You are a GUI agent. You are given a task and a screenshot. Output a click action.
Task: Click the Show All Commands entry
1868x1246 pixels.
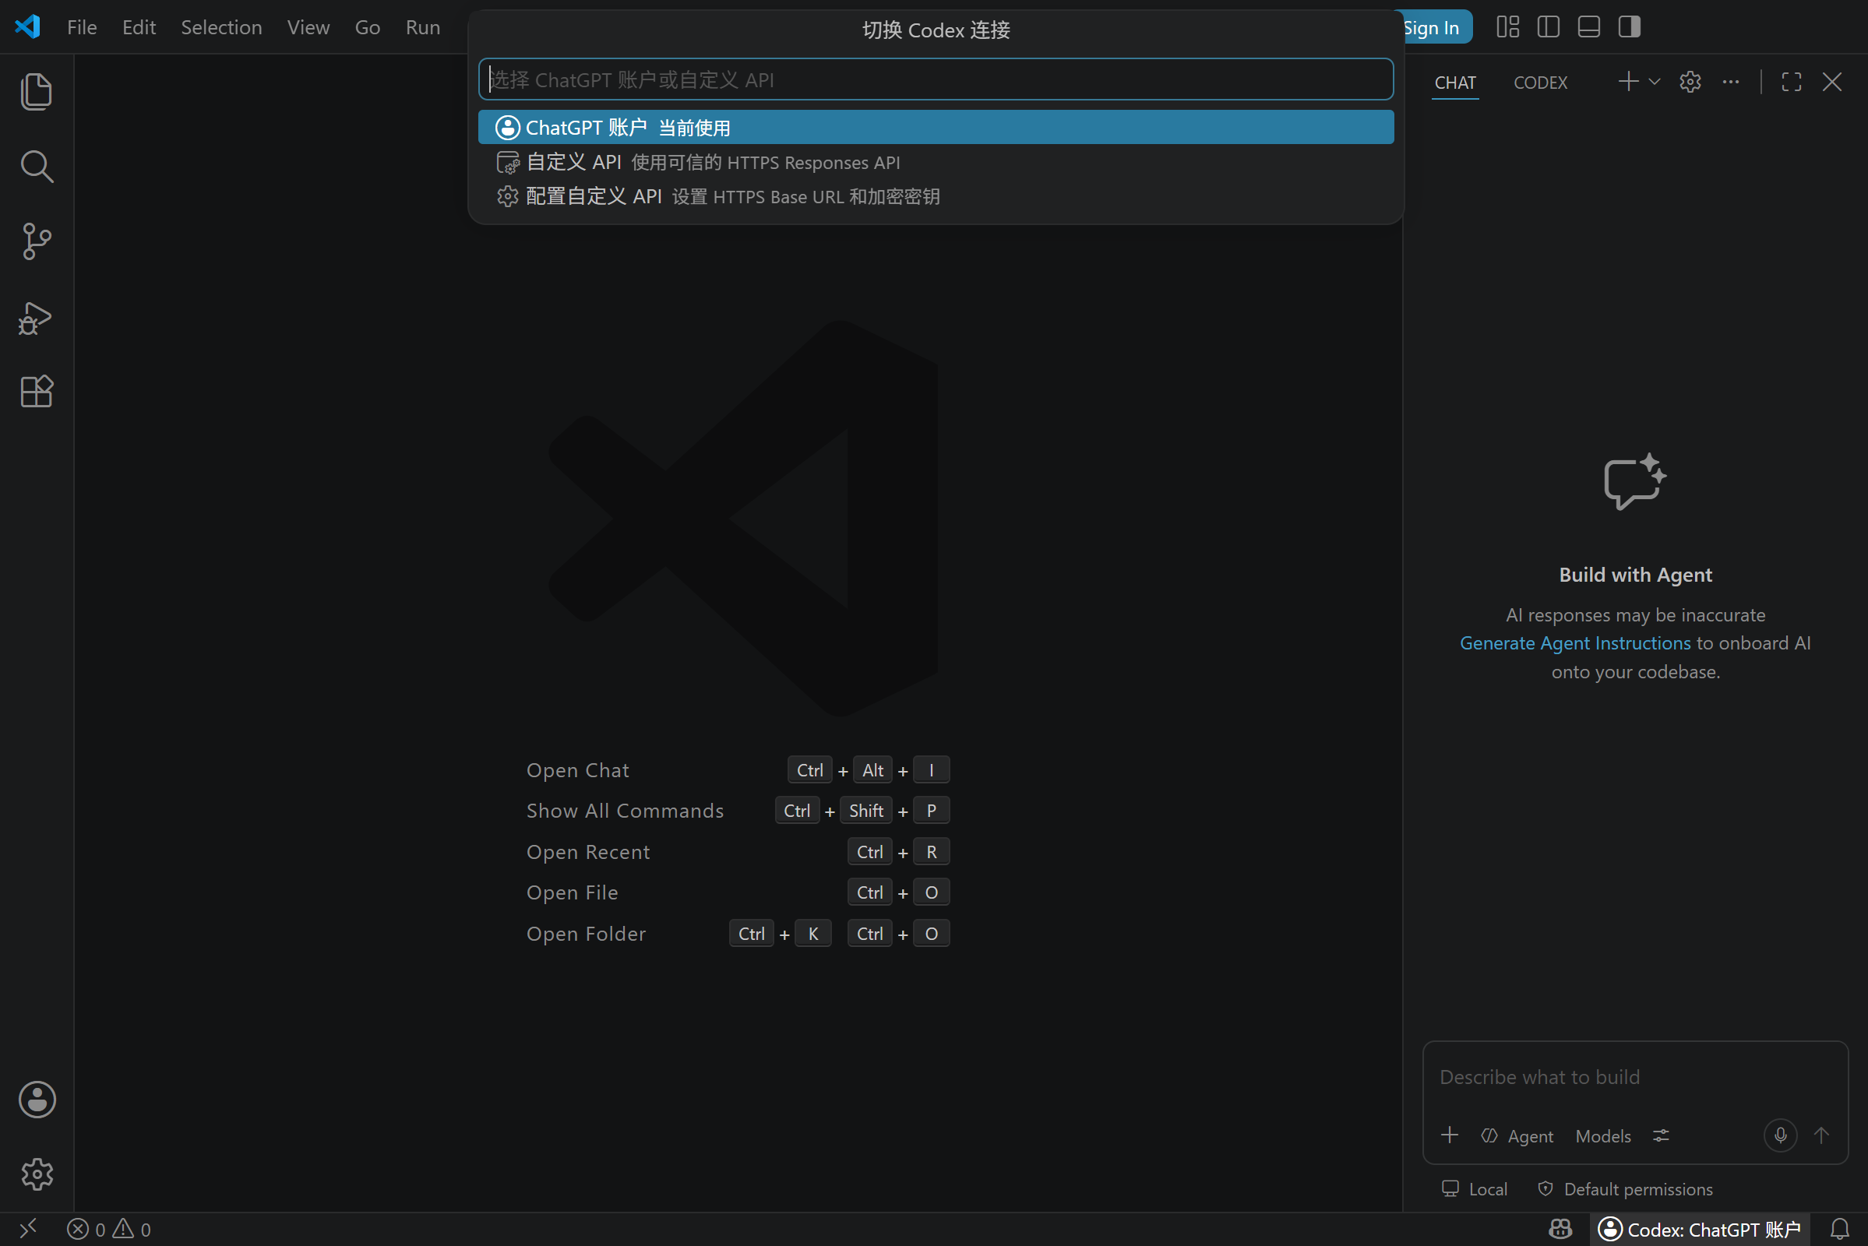click(625, 811)
